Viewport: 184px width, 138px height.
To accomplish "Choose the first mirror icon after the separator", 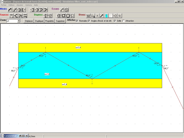I will 32,10.
